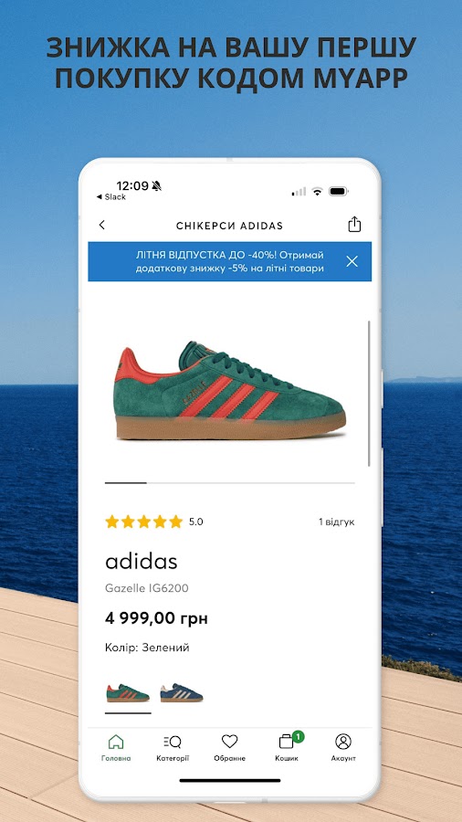Image resolution: width=462 pixels, height=822 pixels.
Task: Tap the battery status icon
Action: coord(339,192)
